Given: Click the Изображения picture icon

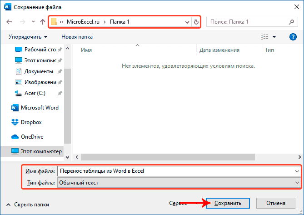Looking at the screenshot, I should [x=19, y=82].
